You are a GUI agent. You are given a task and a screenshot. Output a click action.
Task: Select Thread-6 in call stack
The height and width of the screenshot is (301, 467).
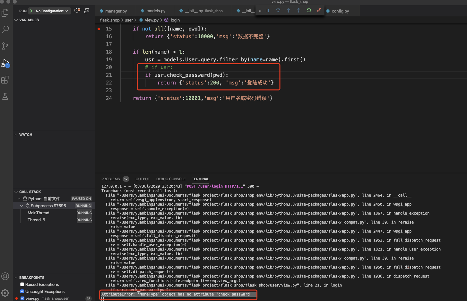coord(36,220)
